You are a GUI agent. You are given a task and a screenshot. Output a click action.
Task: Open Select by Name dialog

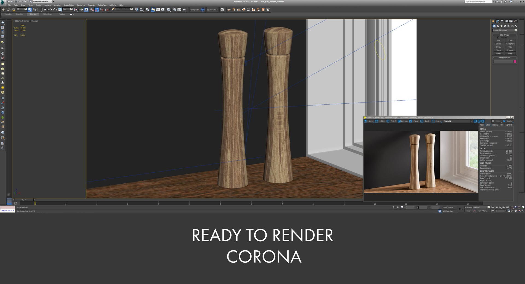34,10
